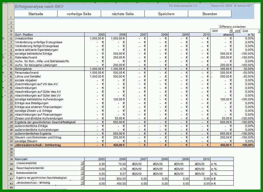Select the außerordentliche Aufwendungen cell
263x192 pixels.
50,130
